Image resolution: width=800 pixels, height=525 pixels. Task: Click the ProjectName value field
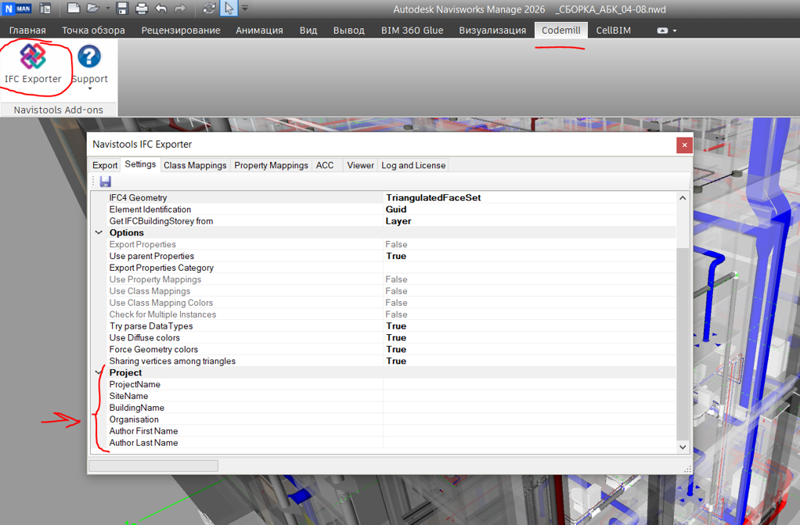[x=530, y=384]
